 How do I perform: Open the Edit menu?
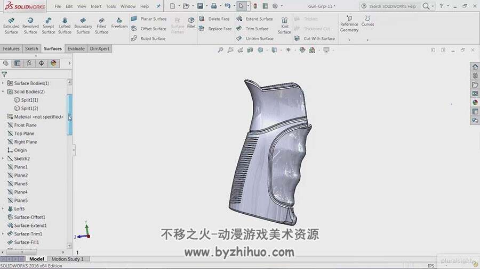69,6
